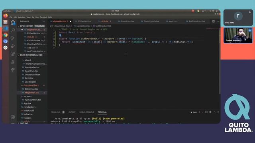Click Activities in the Ubuntu top bar
The image size is (255, 143).
tap(8, 11)
